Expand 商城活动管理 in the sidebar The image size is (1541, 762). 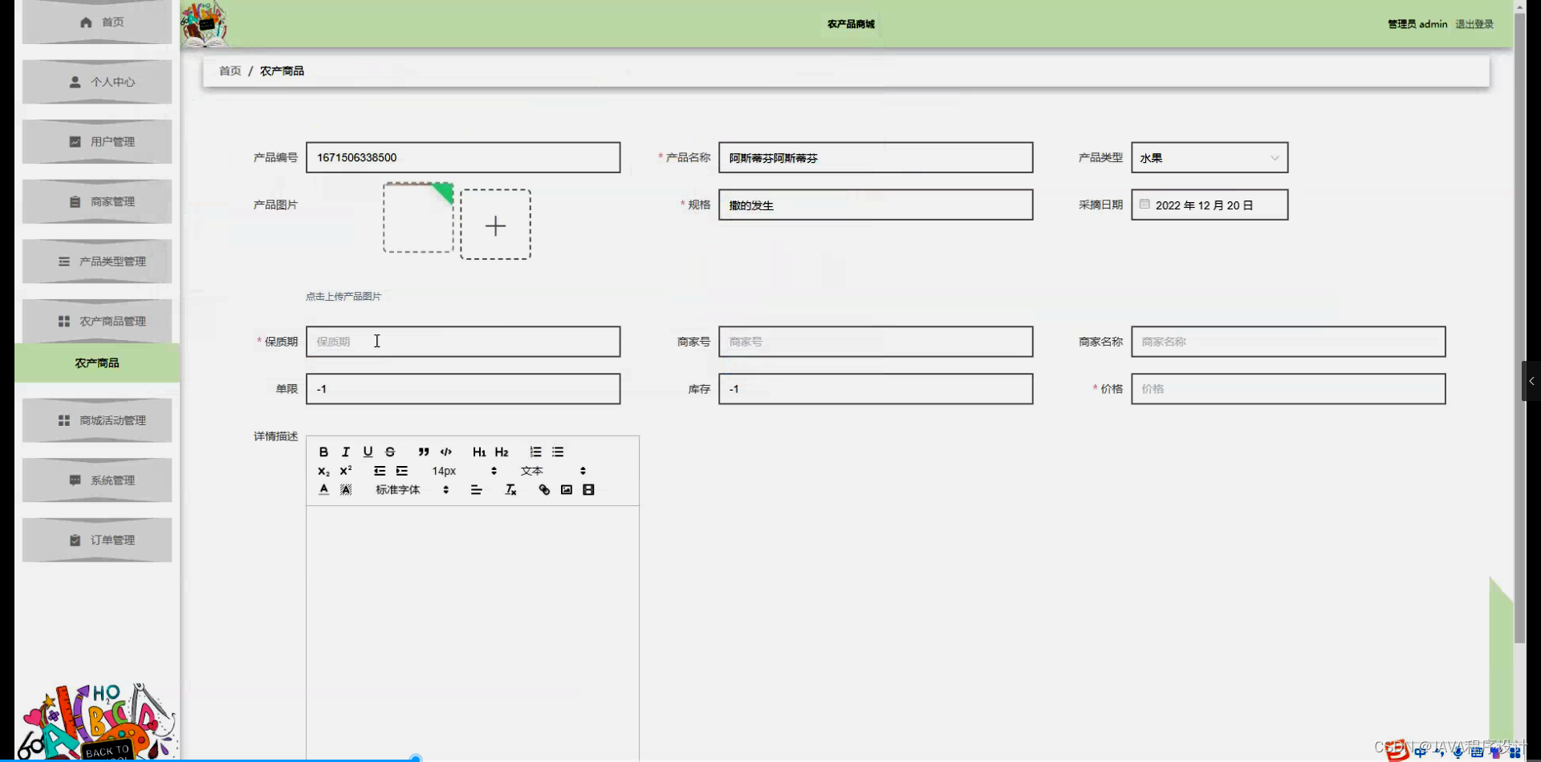pyautogui.click(x=97, y=420)
